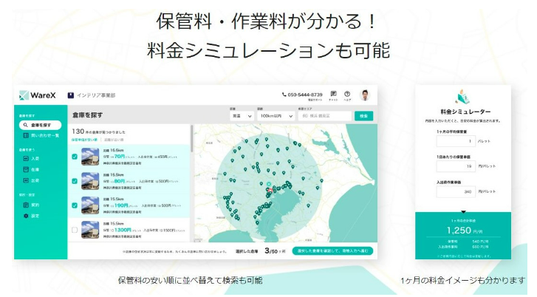Open 設定 with the gear icon
Image resolution: width=537 pixels, height=297 pixels.
(31, 216)
